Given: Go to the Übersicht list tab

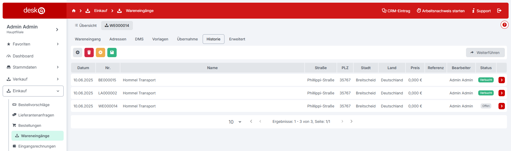Looking at the screenshot, I should click(86, 26).
